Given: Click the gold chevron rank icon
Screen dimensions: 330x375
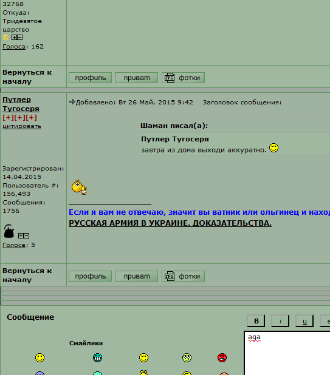Looking at the screenshot, I should 5,37.
